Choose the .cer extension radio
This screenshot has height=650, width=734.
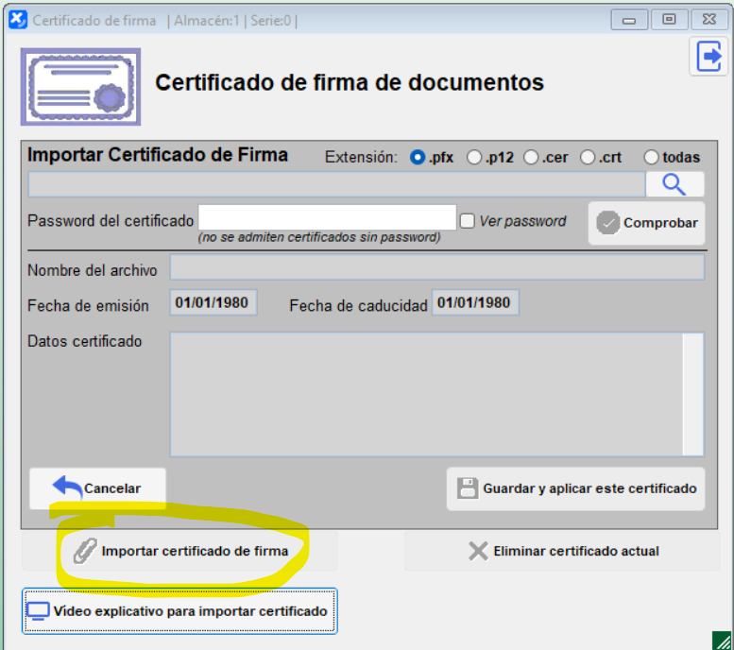coord(530,158)
